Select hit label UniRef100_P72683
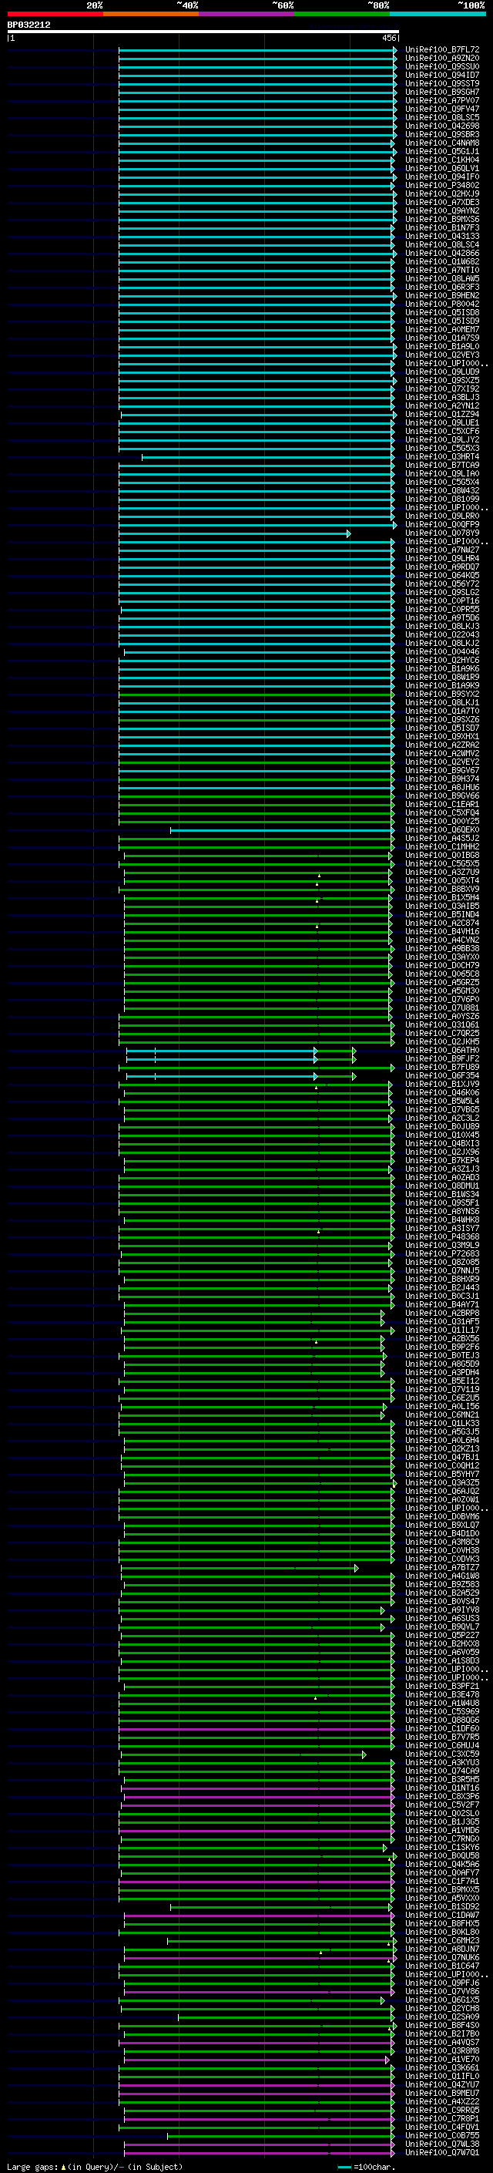The image size is (493, 2173). coord(442,1253)
